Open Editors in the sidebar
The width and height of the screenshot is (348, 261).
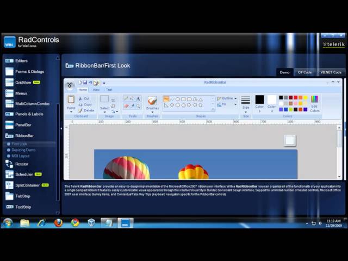point(17,61)
